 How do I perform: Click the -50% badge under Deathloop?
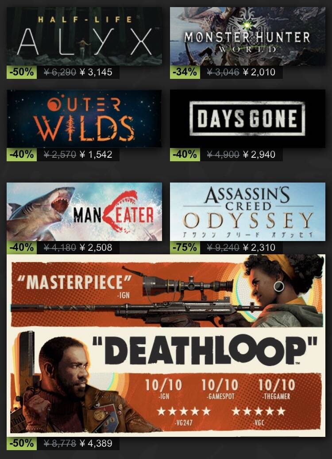[x=22, y=443]
